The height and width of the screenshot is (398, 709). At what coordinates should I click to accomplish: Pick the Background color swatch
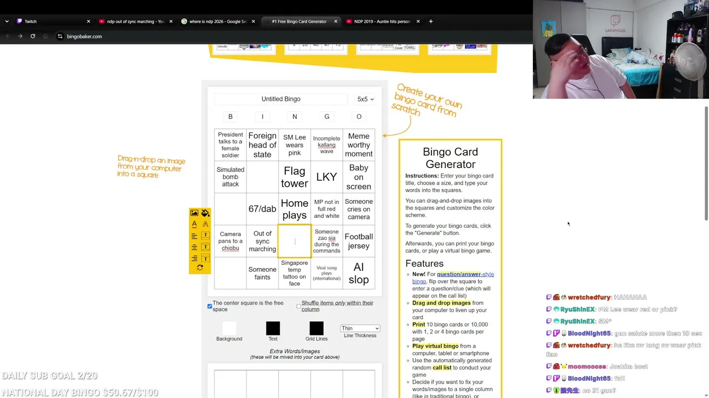(229, 328)
